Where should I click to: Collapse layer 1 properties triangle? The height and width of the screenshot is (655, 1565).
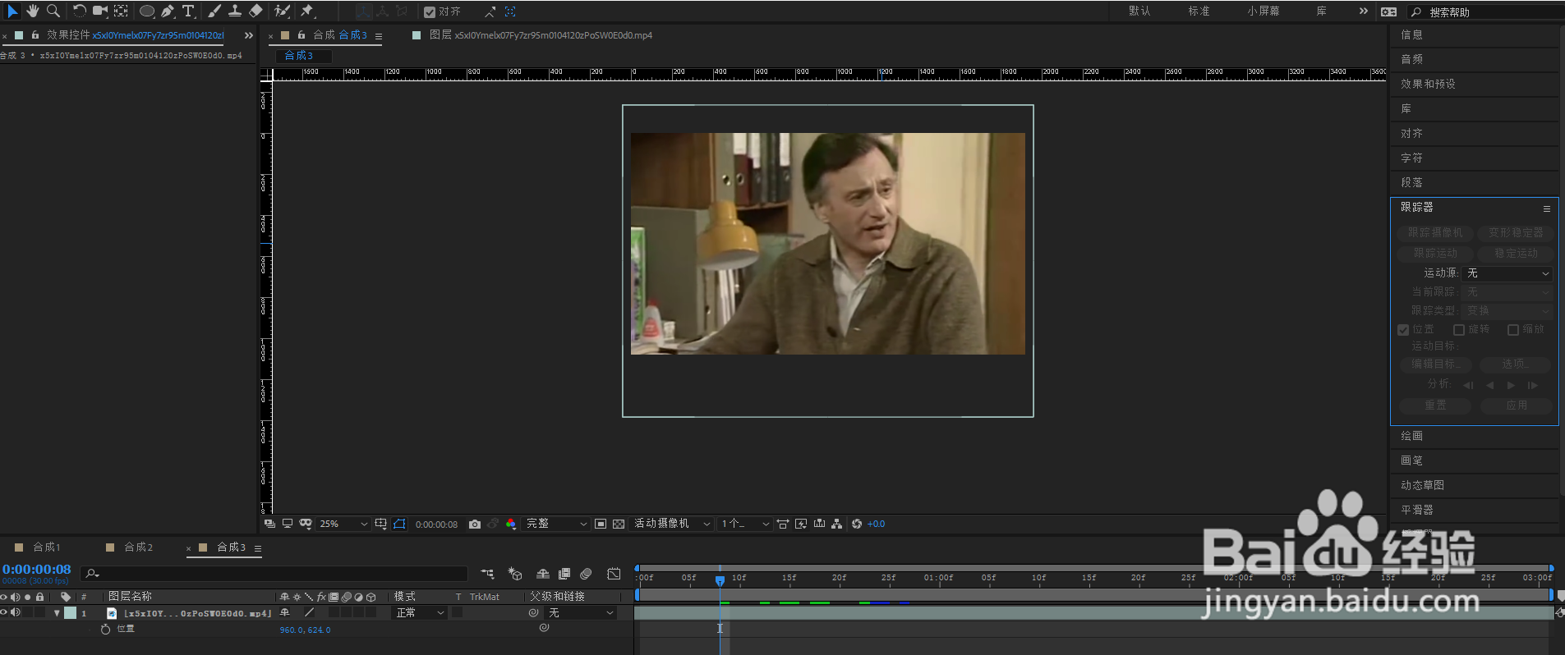tap(57, 612)
